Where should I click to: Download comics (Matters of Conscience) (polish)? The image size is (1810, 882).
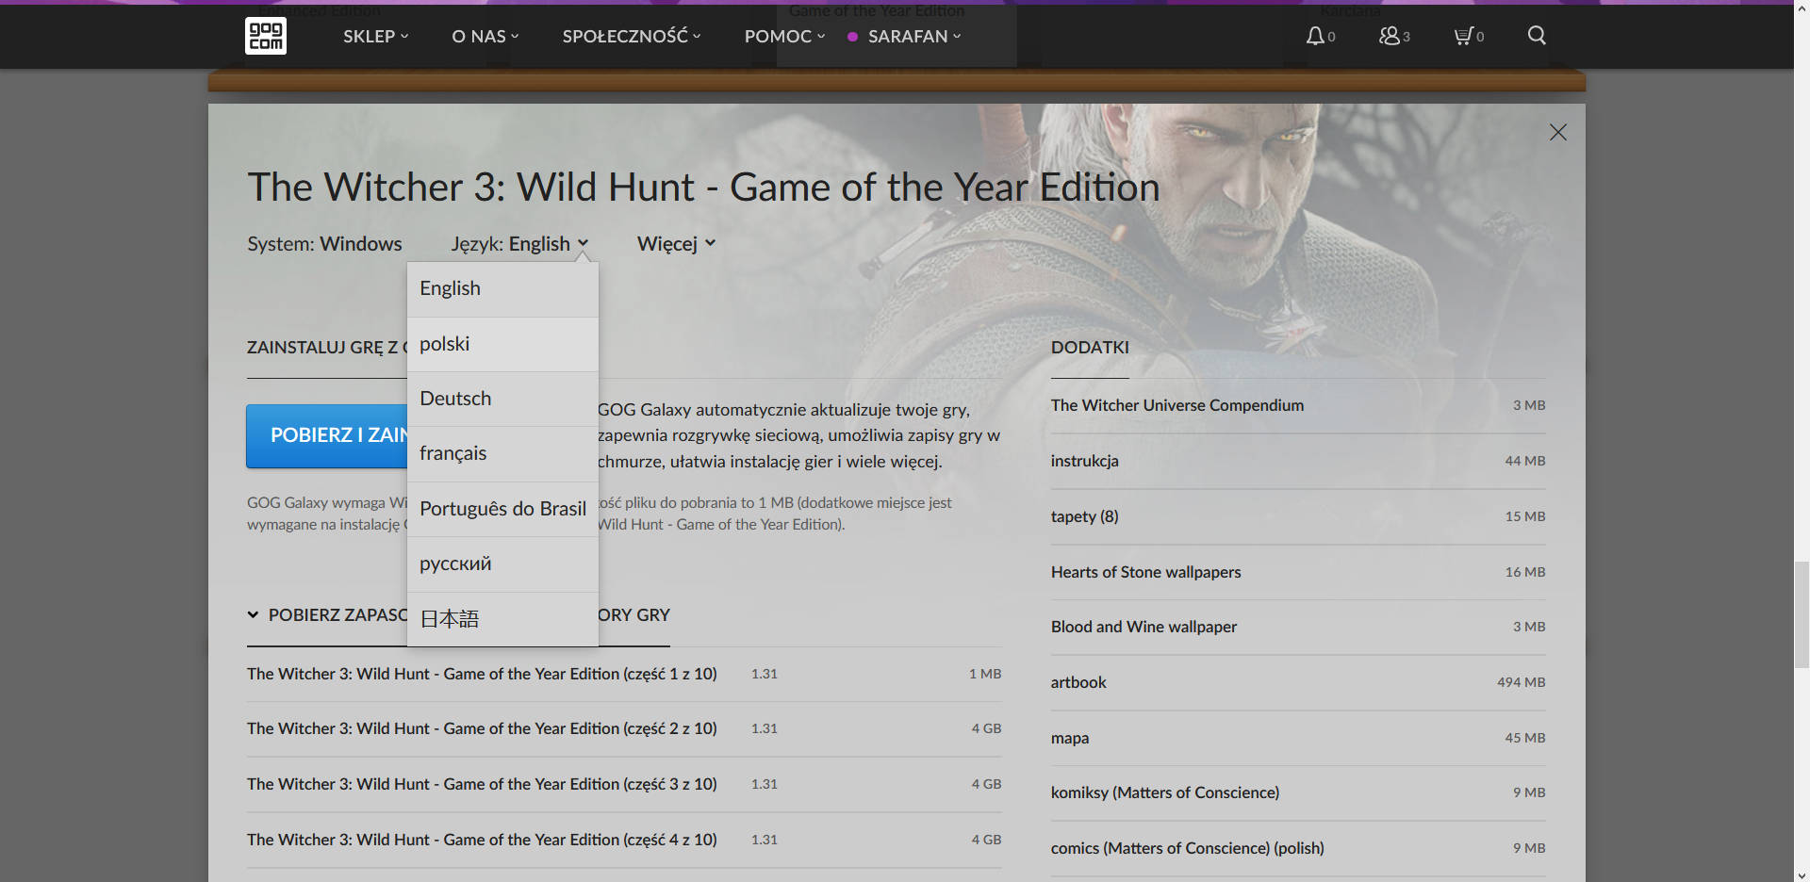(x=1298, y=848)
